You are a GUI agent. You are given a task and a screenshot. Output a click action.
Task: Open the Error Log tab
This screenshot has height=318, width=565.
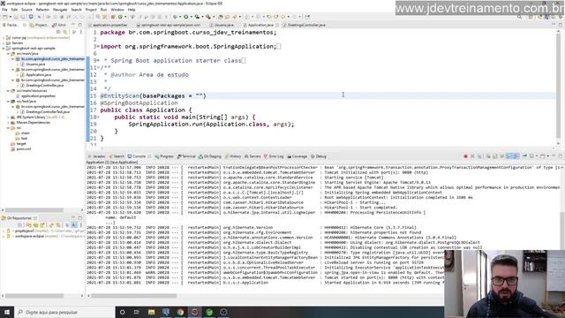[274, 156]
